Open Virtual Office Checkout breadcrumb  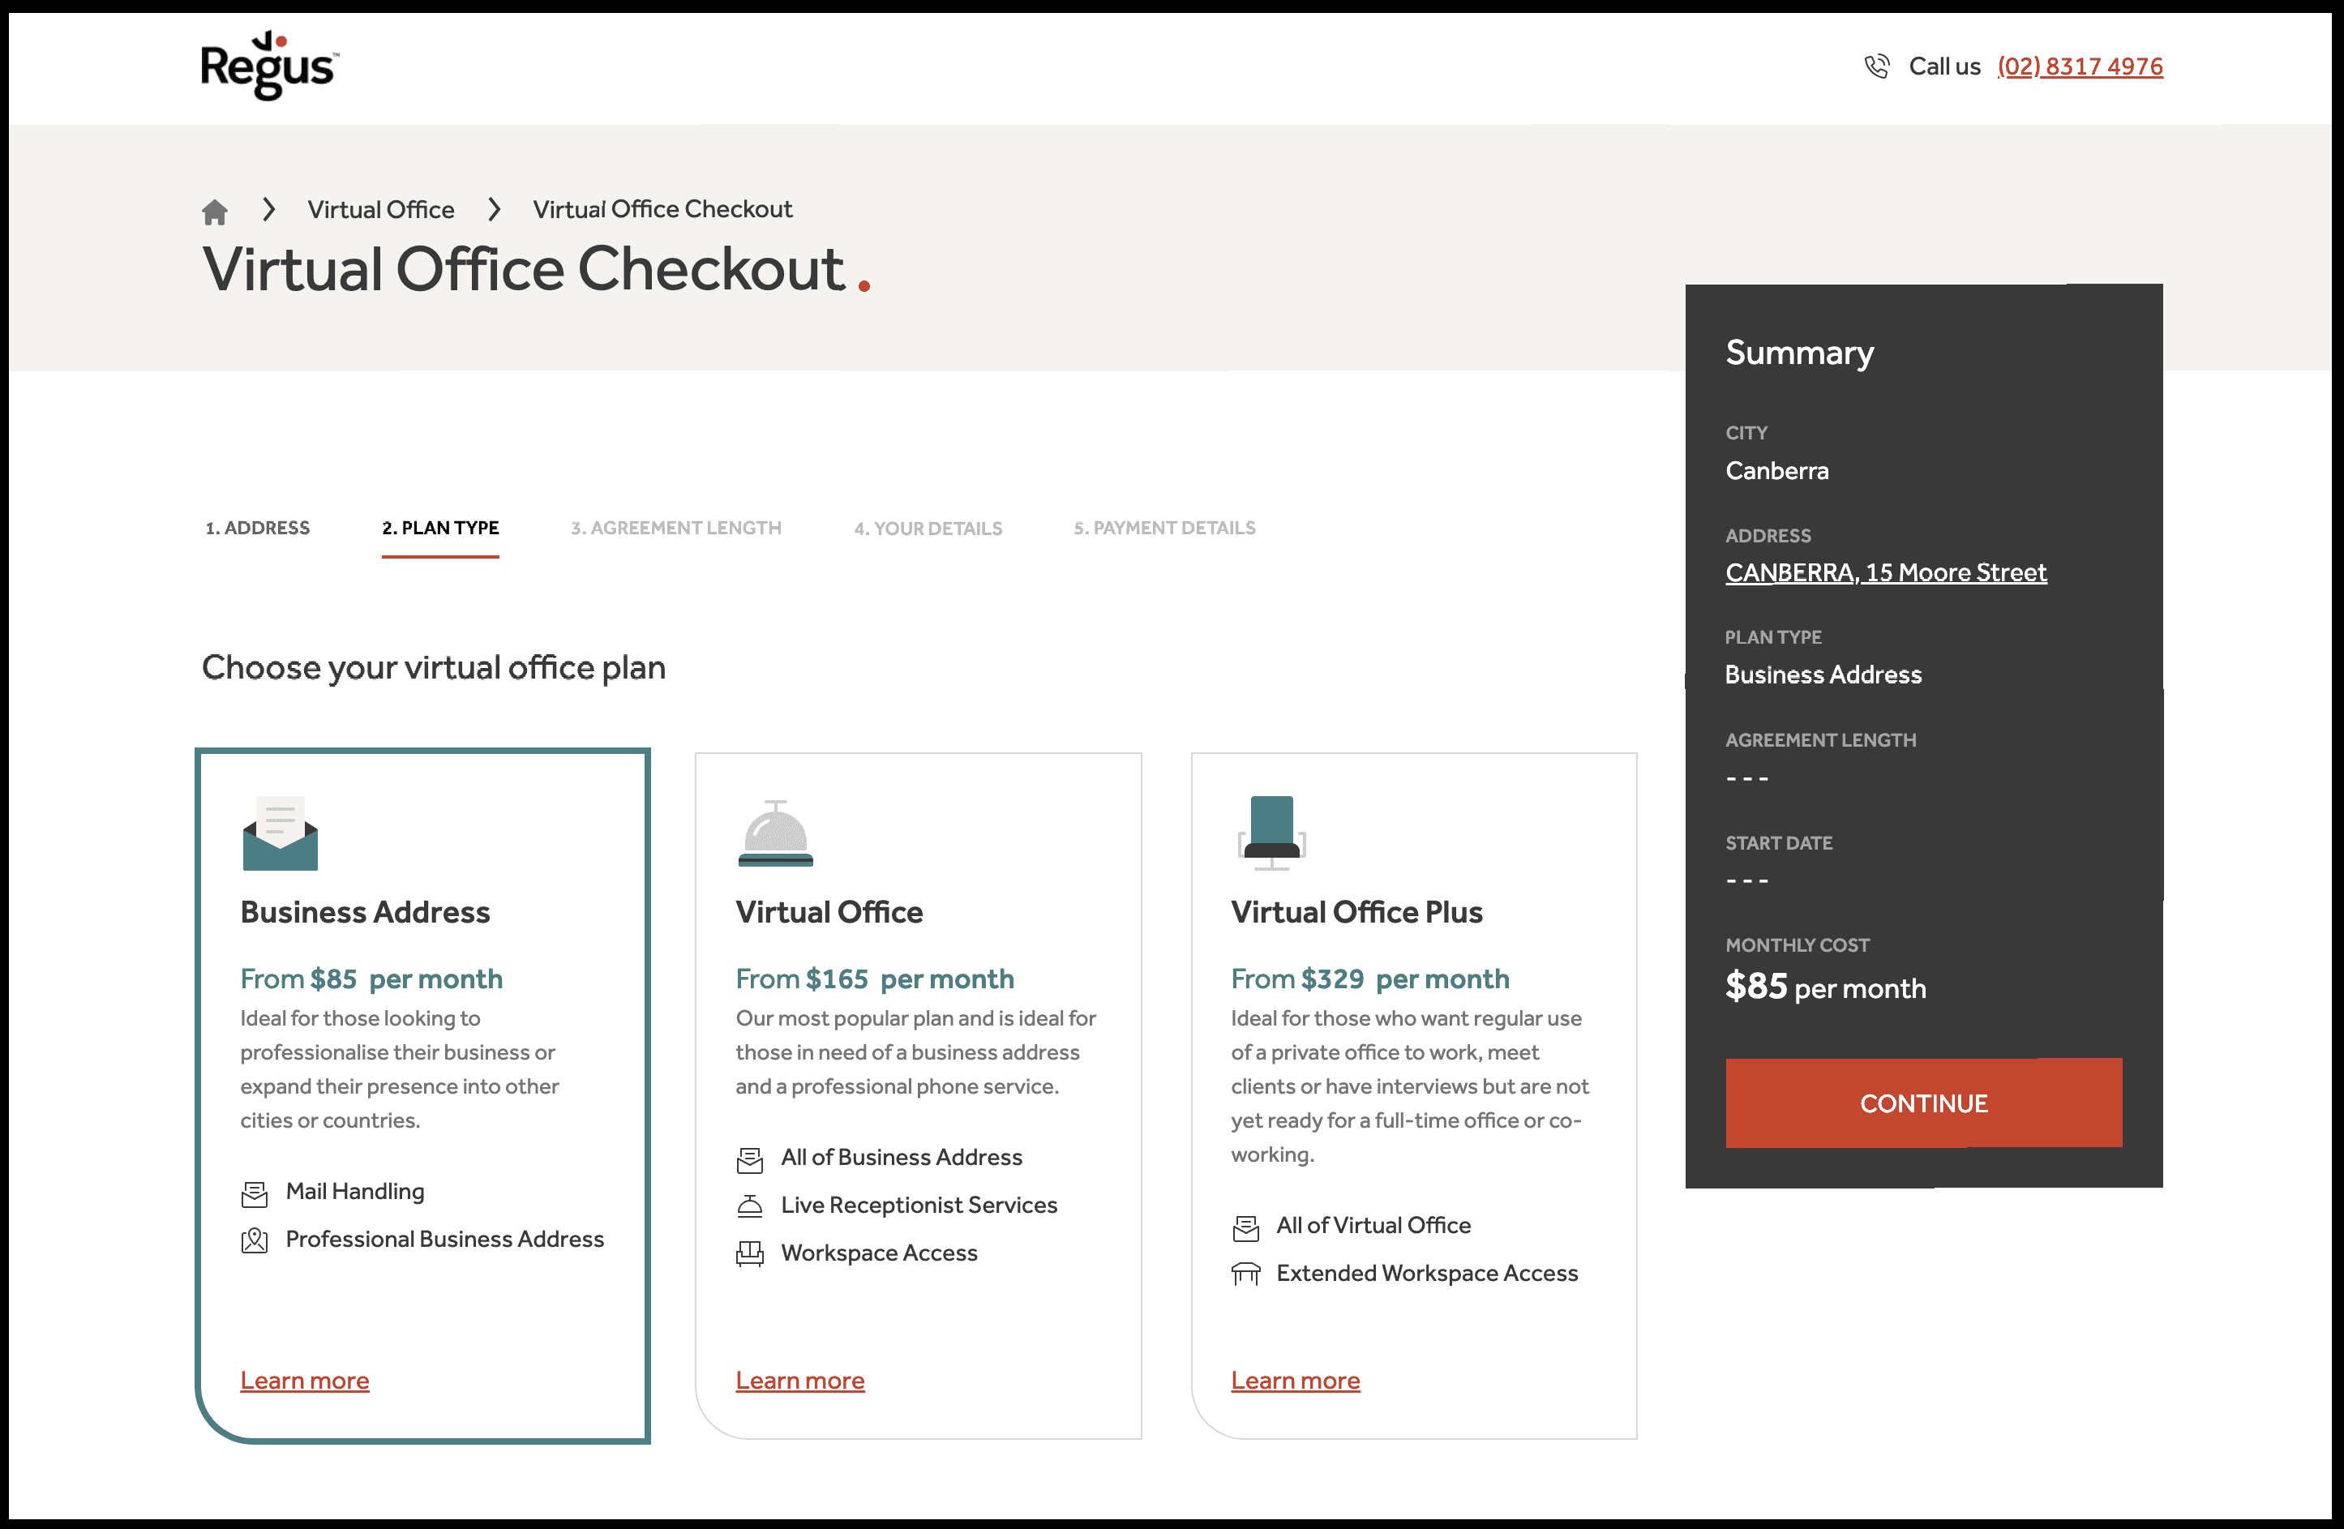(x=662, y=210)
